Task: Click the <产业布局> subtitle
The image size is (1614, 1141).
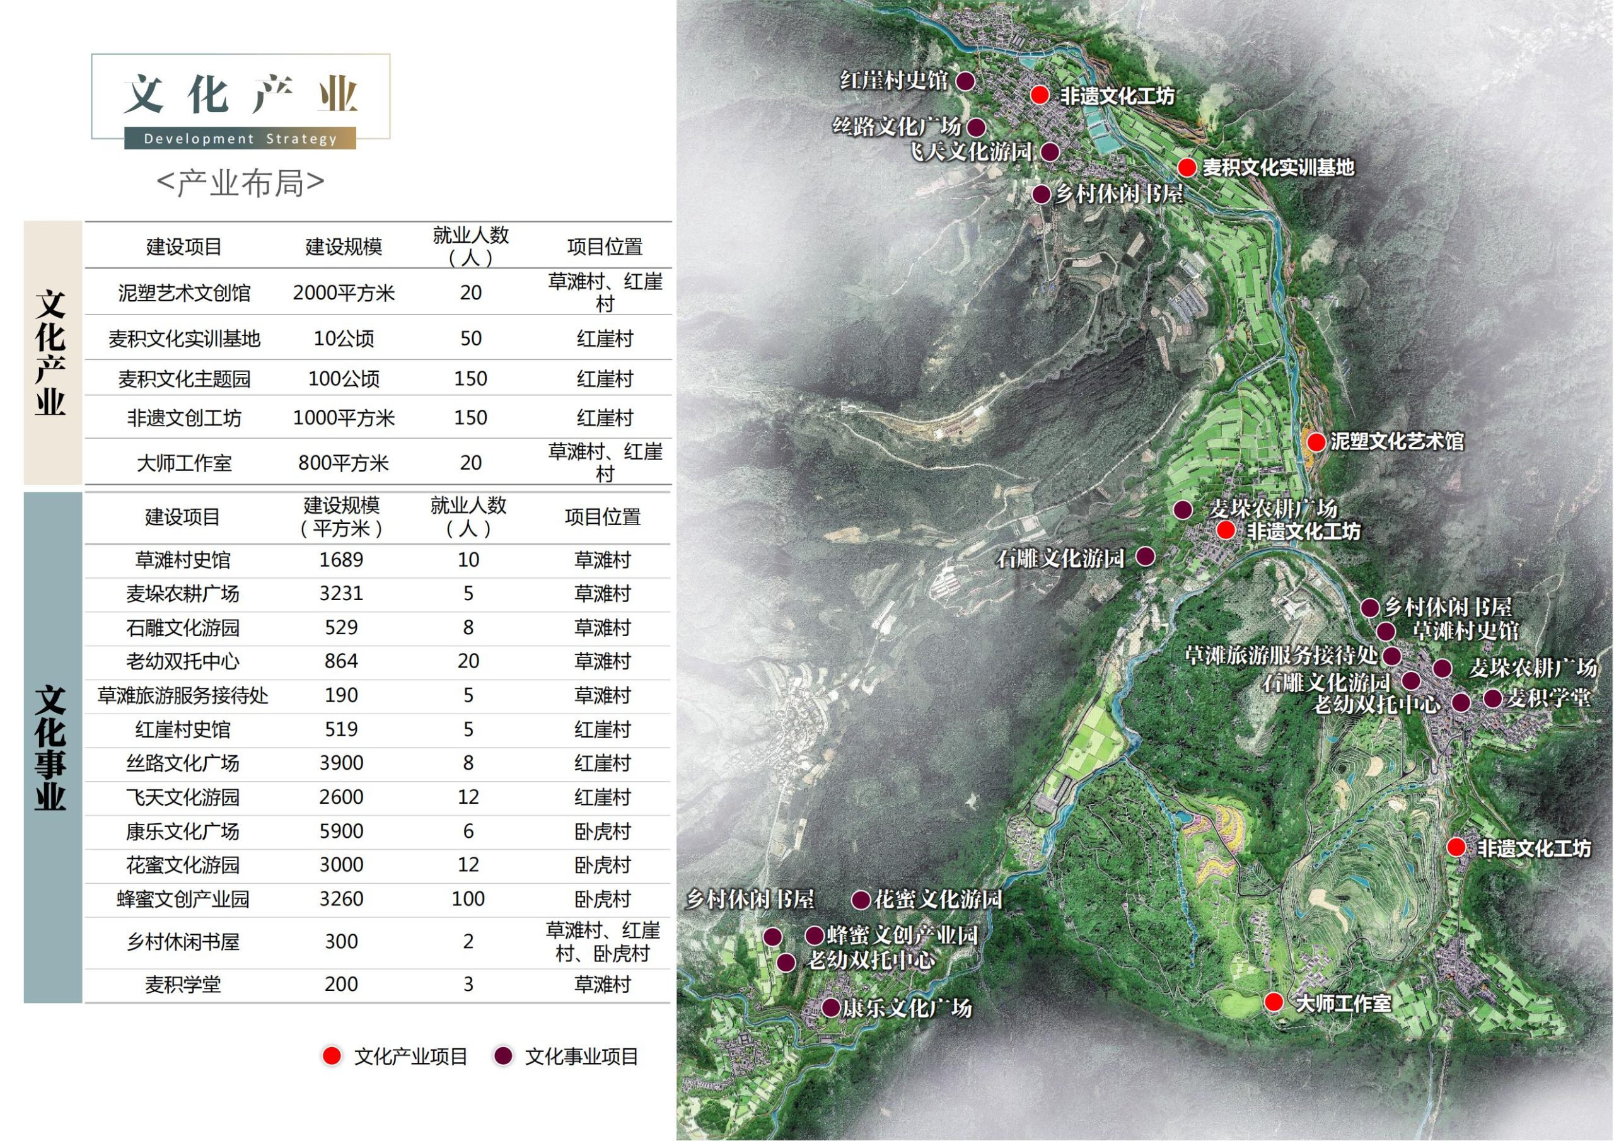Action: [240, 183]
